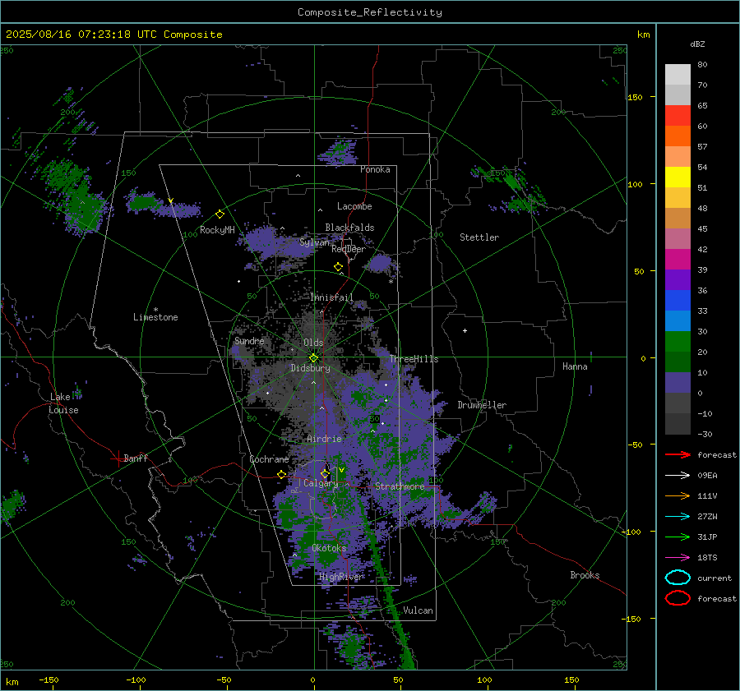Click the Stettler city label
The width and height of the screenshot is (740, 691).
click(479, 237)
